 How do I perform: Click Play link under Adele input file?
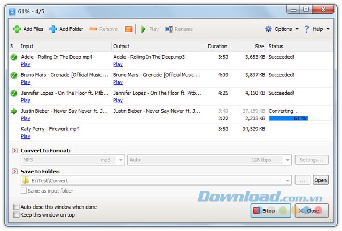pyautogui.click(x=26, y=64)
